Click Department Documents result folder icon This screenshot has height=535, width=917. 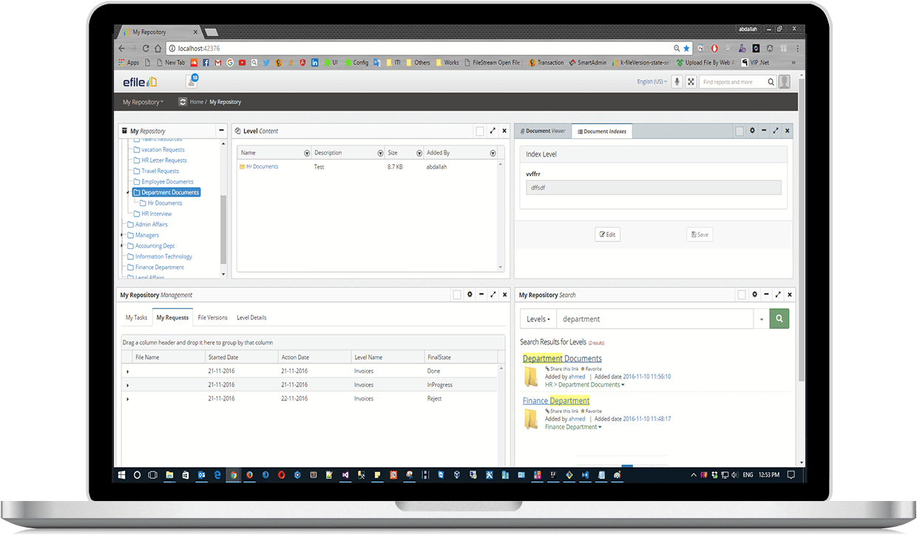point(531,378)
